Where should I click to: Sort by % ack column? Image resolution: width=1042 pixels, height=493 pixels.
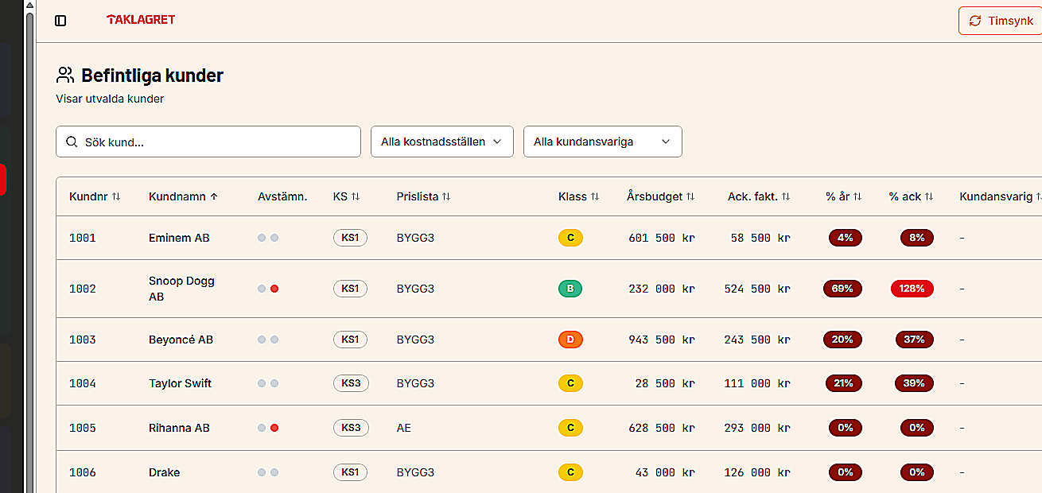pos(911,196)
